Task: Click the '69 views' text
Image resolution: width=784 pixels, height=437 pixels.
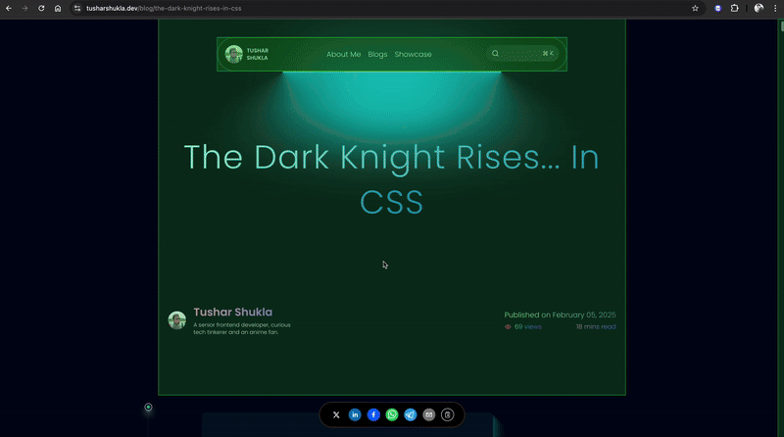Action: 528,327
